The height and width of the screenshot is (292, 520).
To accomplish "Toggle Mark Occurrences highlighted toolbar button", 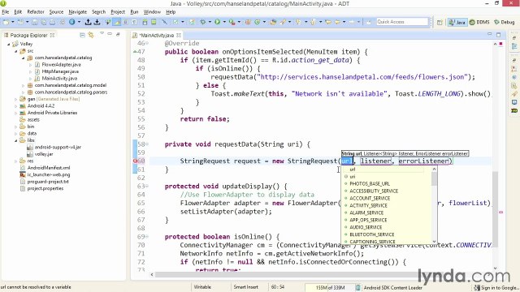I will click(x=117, y=22).
